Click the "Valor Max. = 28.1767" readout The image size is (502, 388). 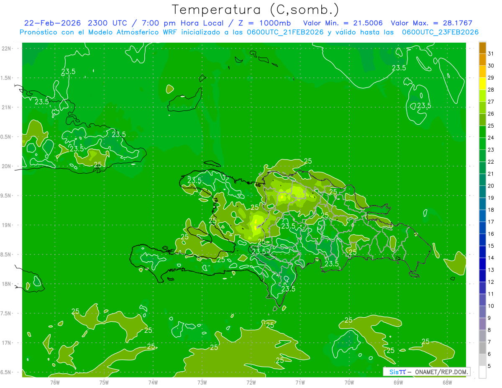coord(431,23)
